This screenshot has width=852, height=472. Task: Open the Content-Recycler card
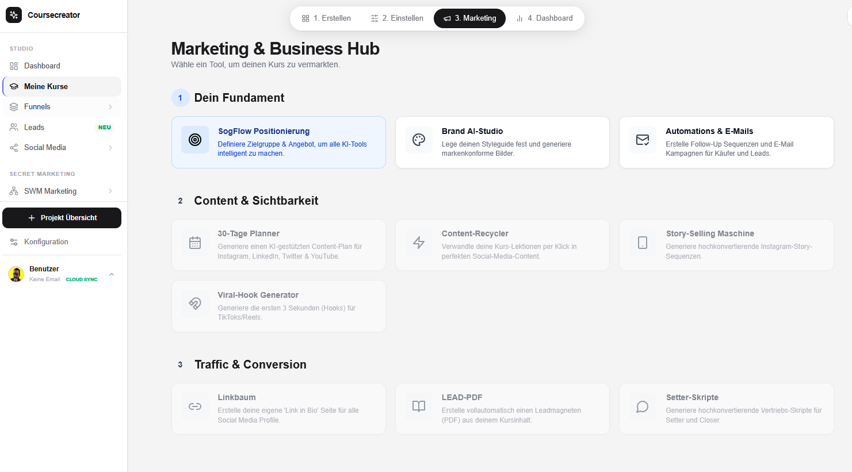coord(502,245)
